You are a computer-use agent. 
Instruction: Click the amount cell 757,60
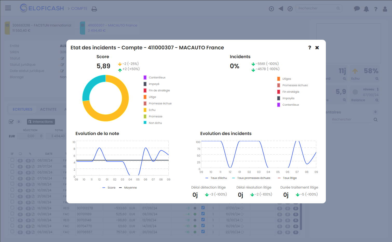[x=121, y=232]
